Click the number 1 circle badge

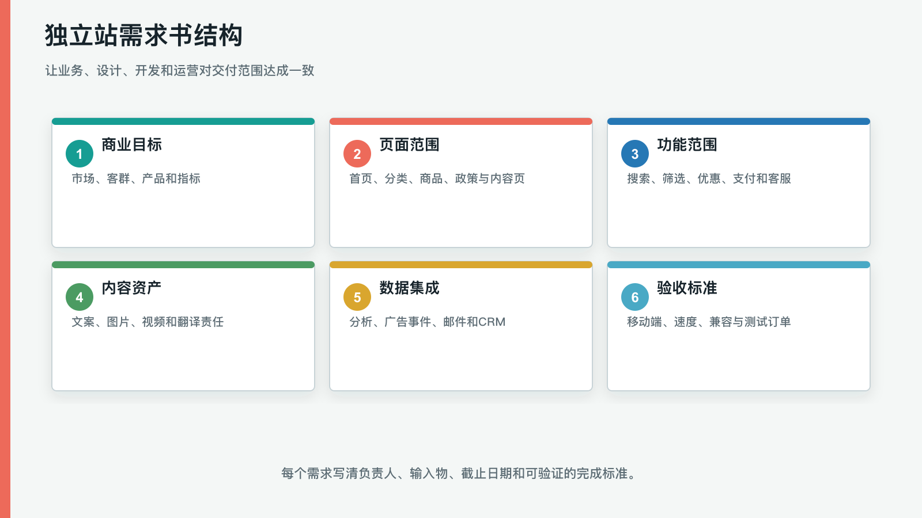click(x=80, y=154)
